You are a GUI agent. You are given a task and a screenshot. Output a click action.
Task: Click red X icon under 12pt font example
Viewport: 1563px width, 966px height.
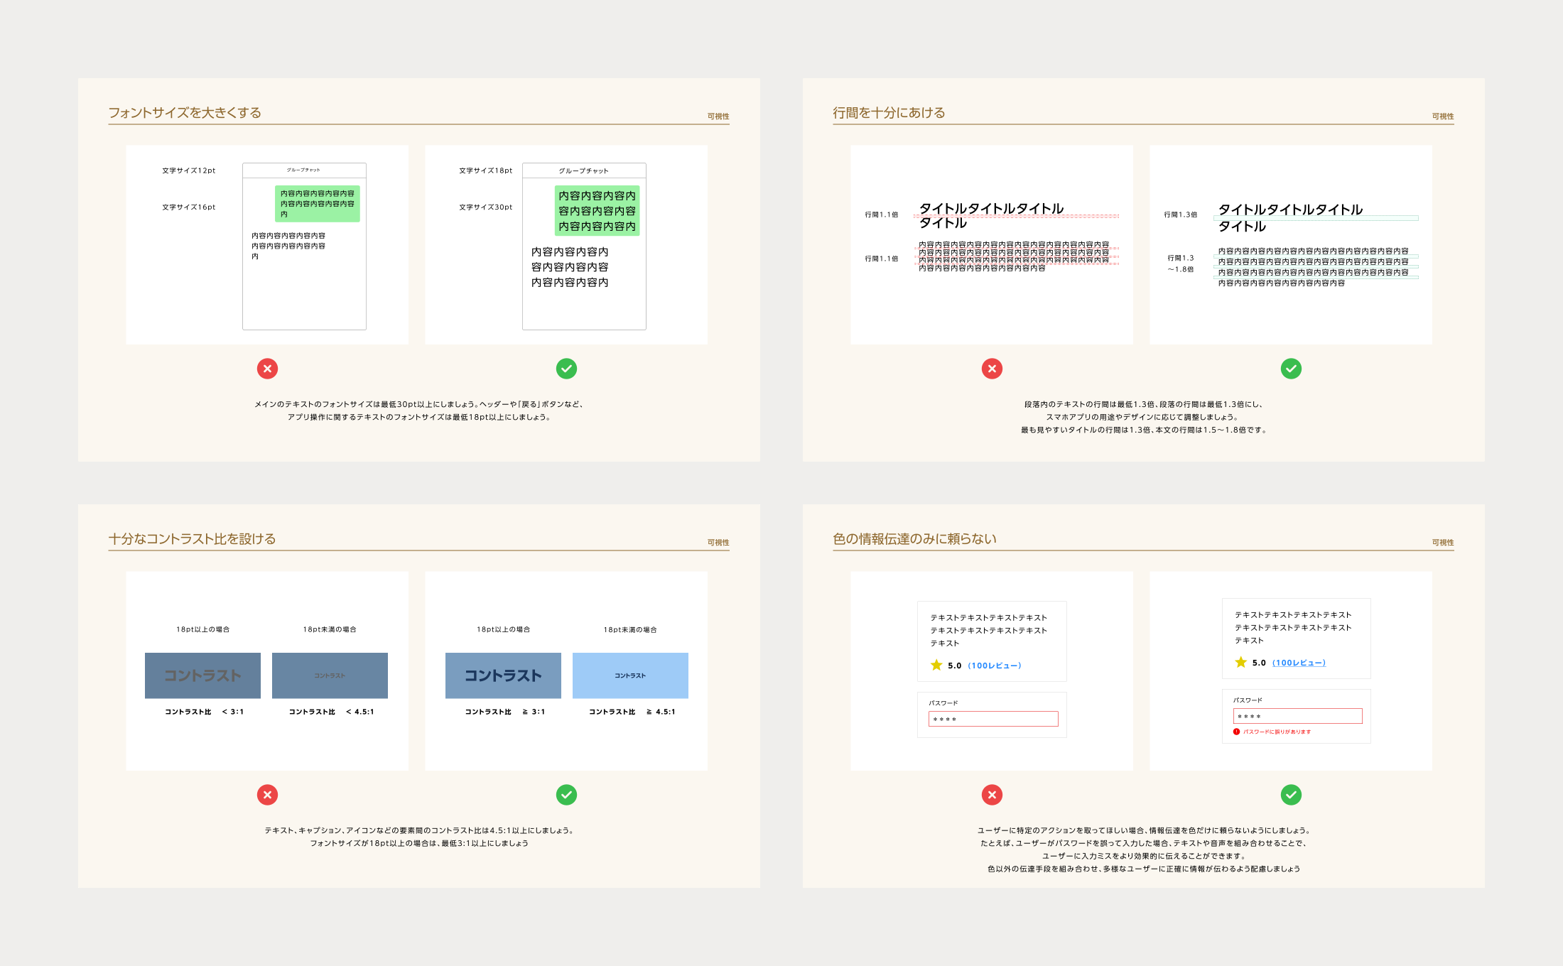coord(267,369)
